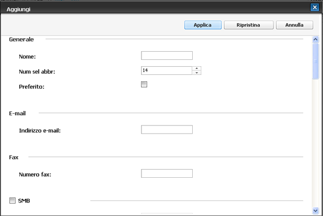Viewport: 323px width, 216px height.
Task: Cancel the dialog with Annulla
Action: coord(294,25)
